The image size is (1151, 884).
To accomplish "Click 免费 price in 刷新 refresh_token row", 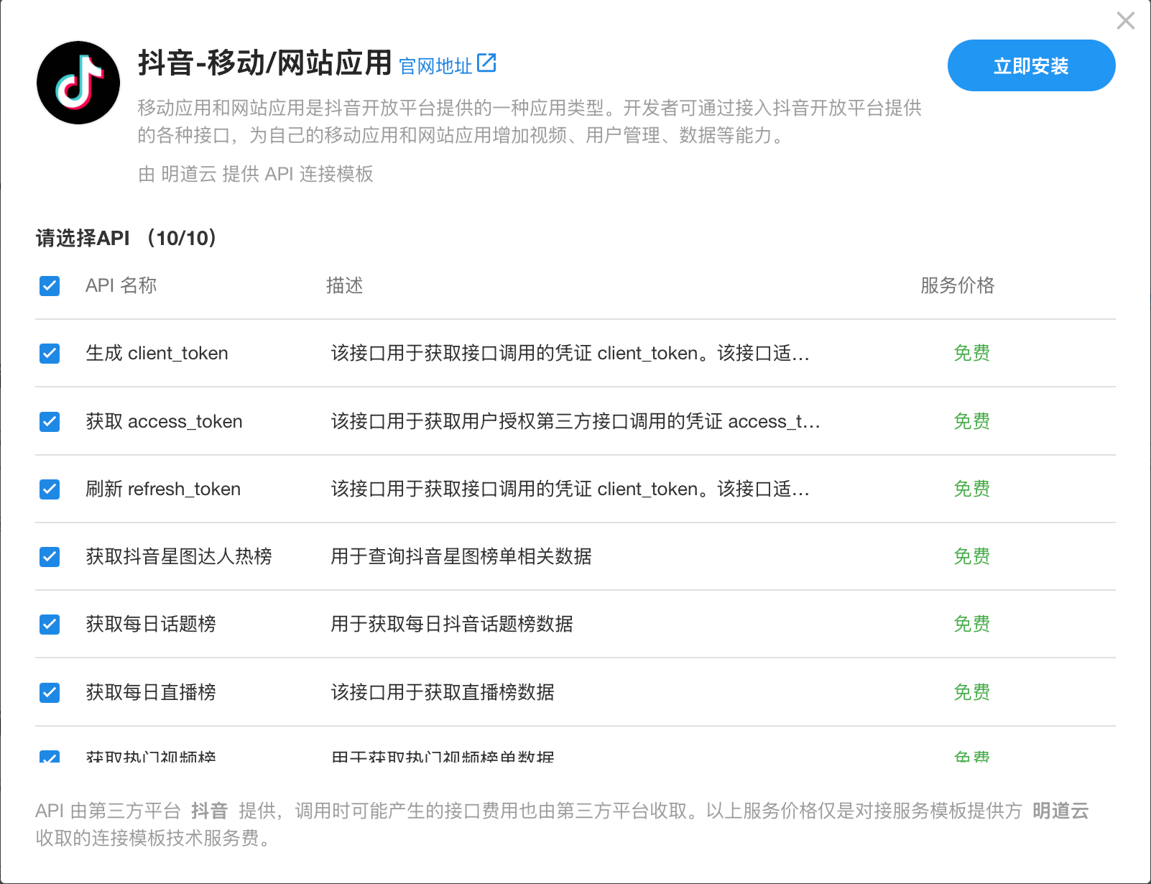I will 972,489.
